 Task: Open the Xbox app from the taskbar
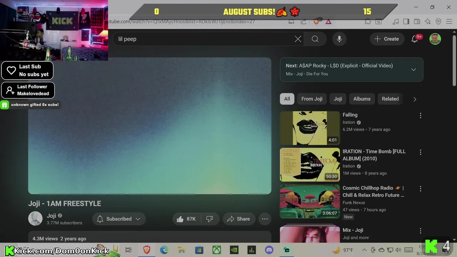click(216, 250)
